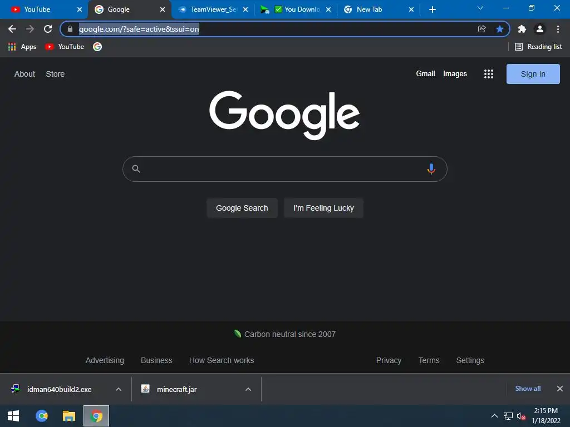570x427 pixels.
Task: Open the Gmail link
Action: (x=425, y=74)
